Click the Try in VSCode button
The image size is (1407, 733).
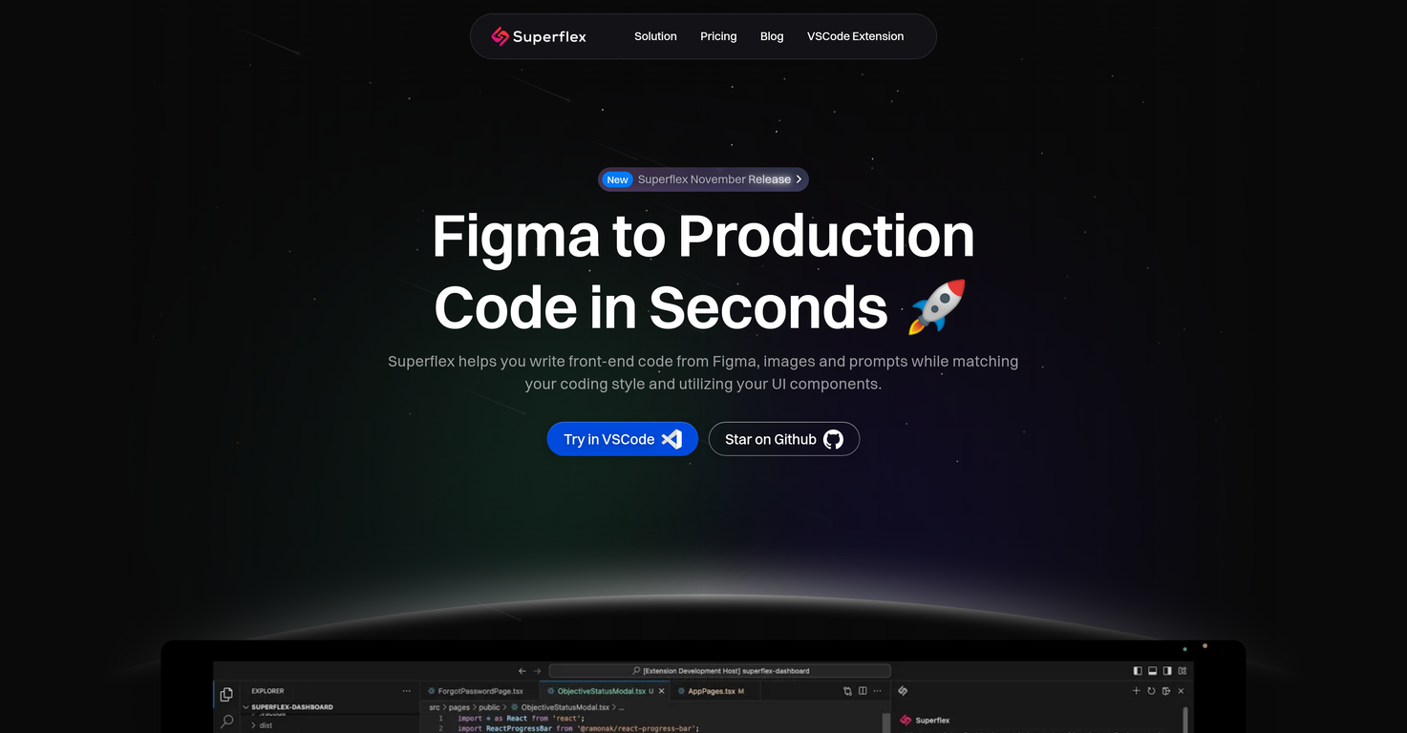[x=622, y=439]
